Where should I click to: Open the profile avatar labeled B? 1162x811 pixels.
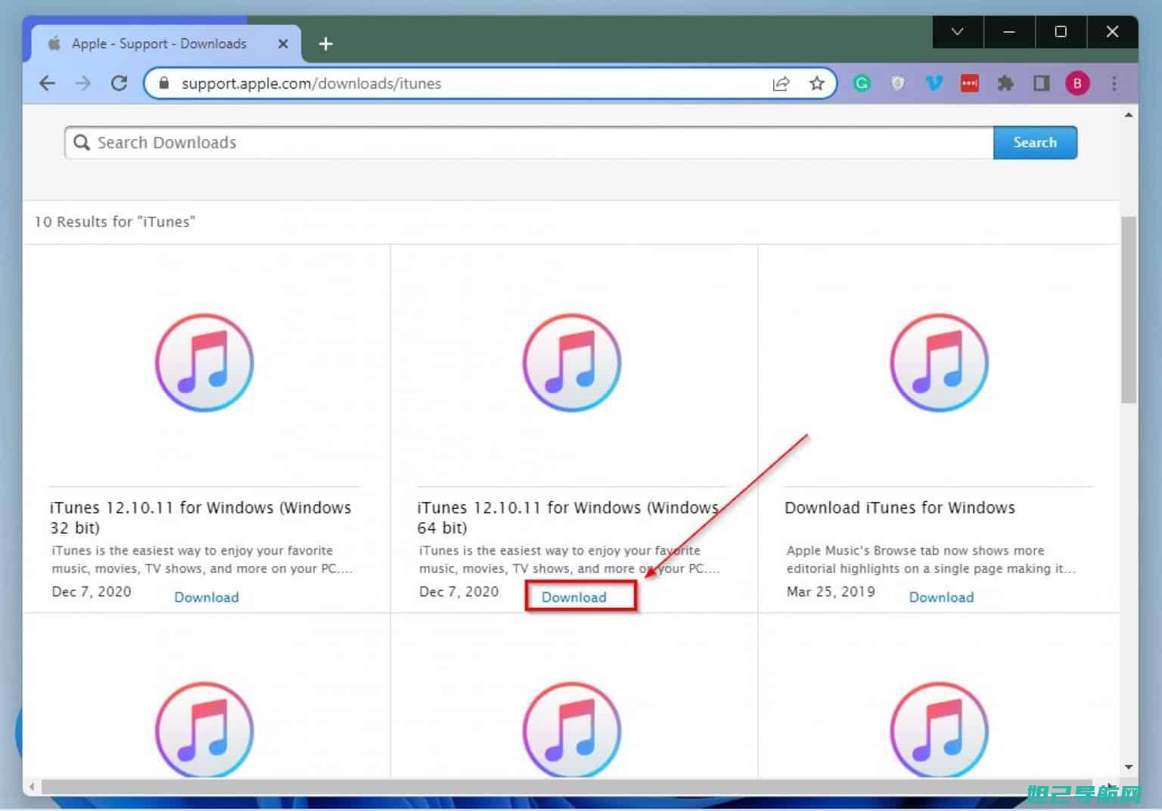[1077, 83]
